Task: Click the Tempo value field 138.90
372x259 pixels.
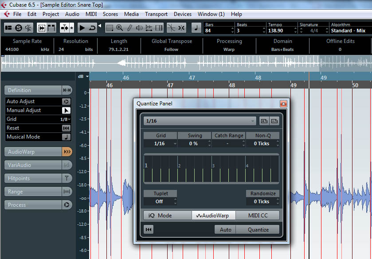Action: point(275,31)
